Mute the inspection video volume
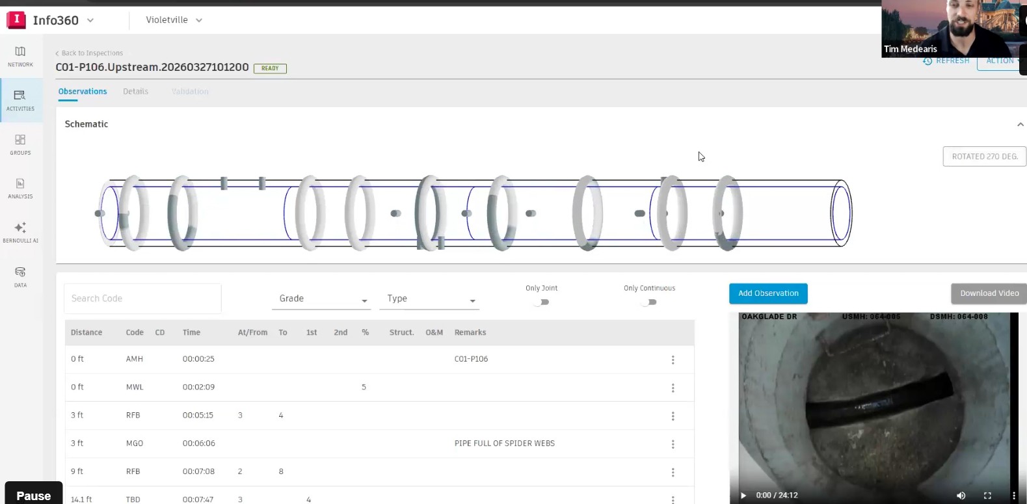 pyautogui.click(x=961, y=496)
